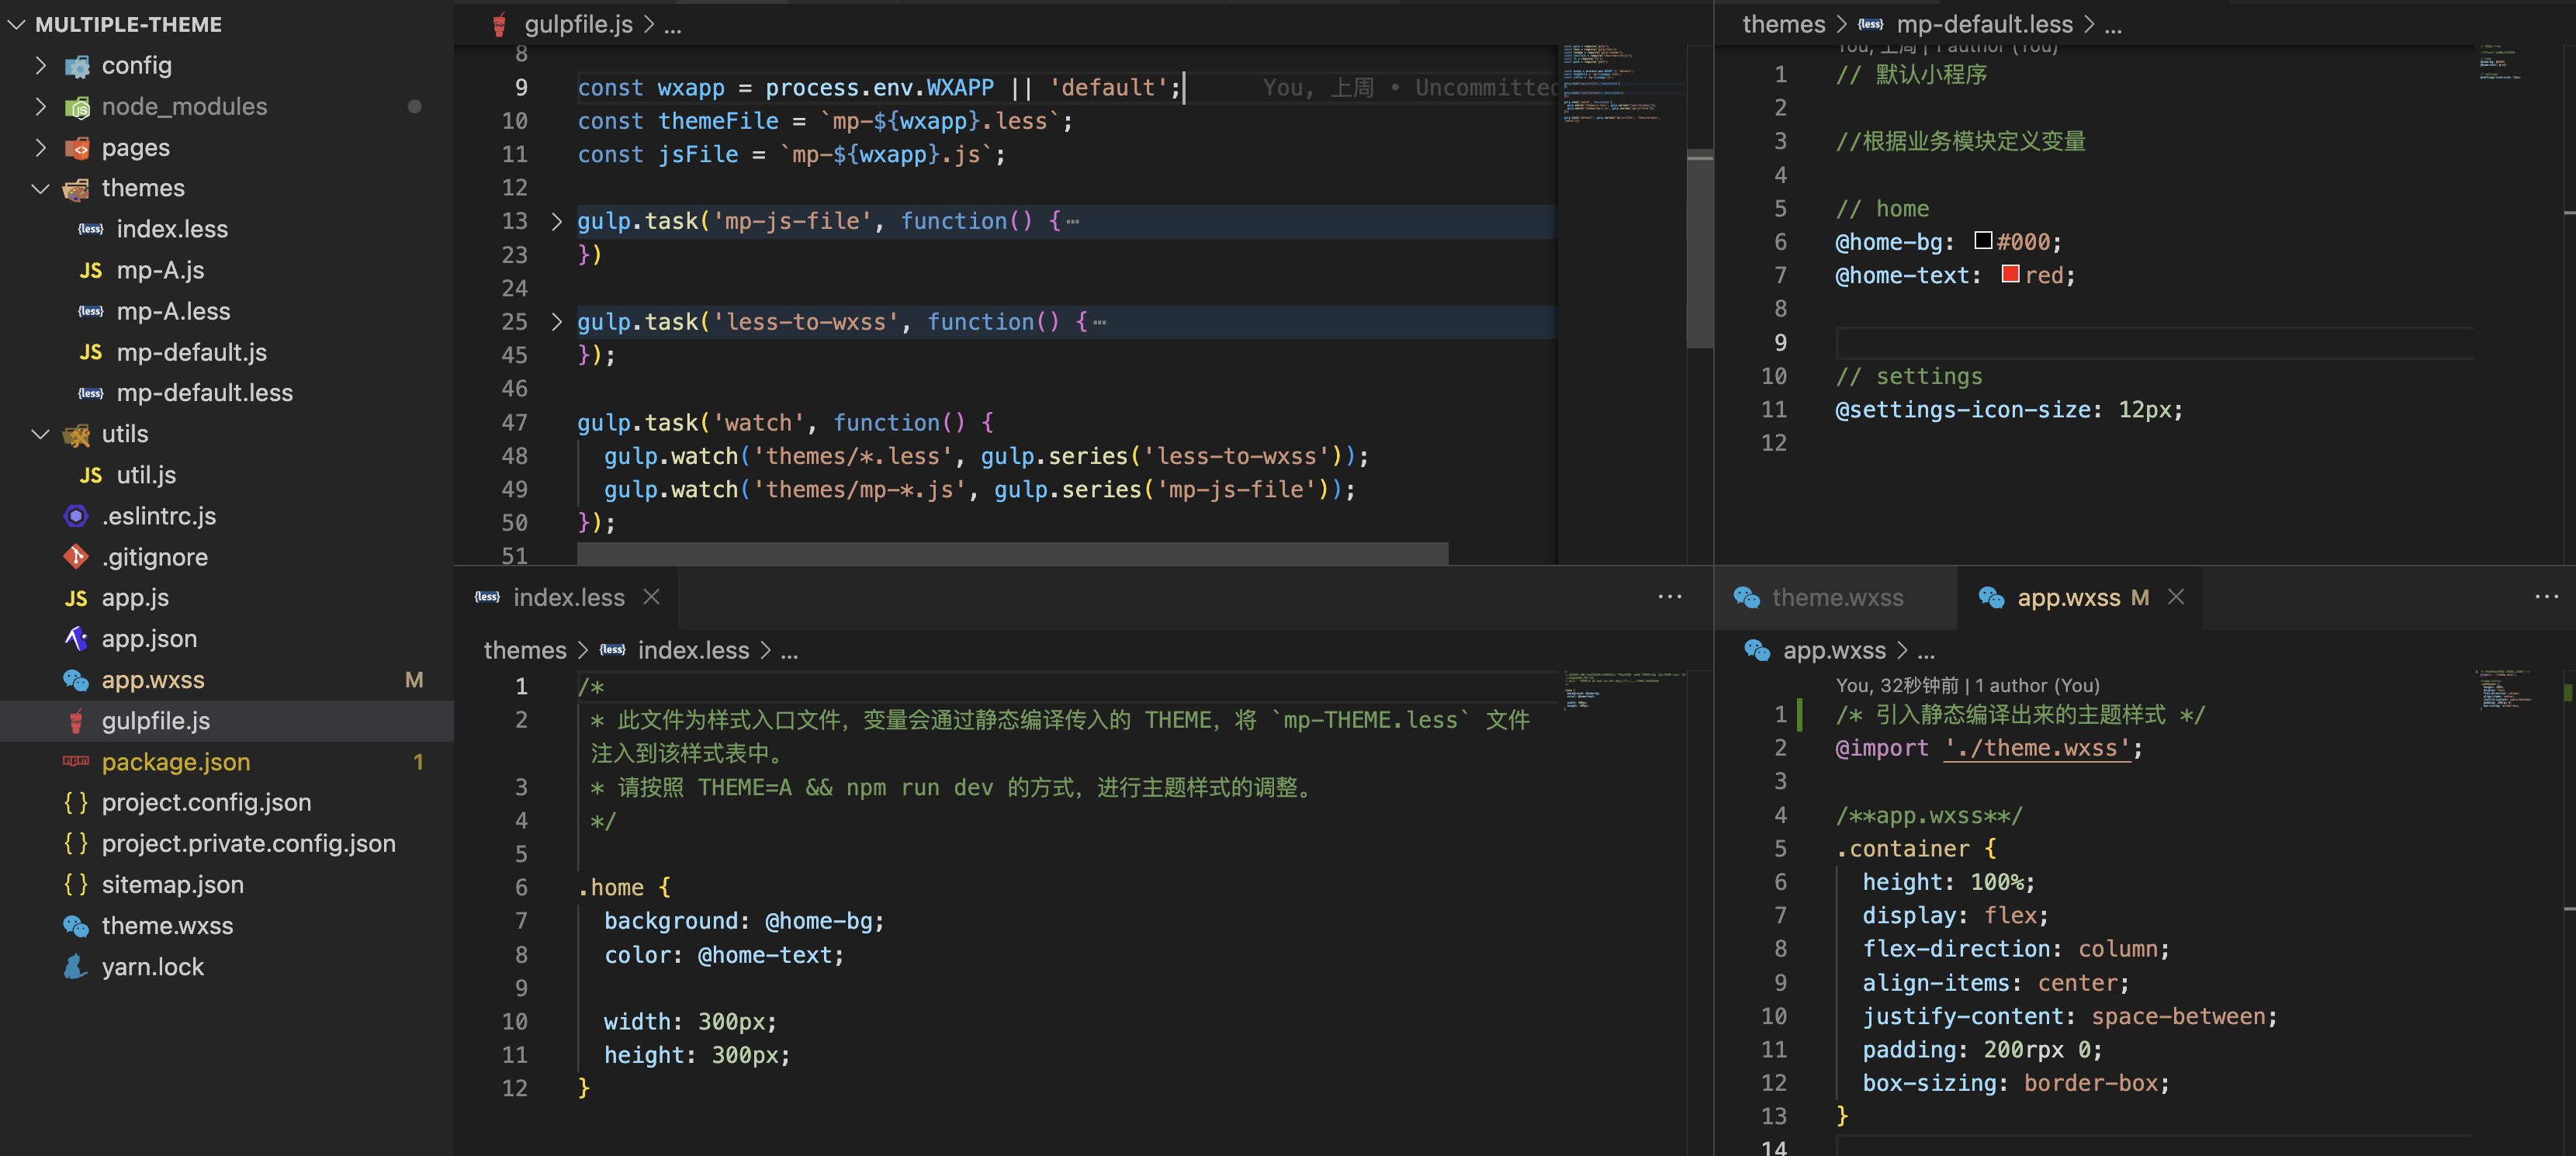Click the yarn icon beside yarn.lock

(76, 966)
